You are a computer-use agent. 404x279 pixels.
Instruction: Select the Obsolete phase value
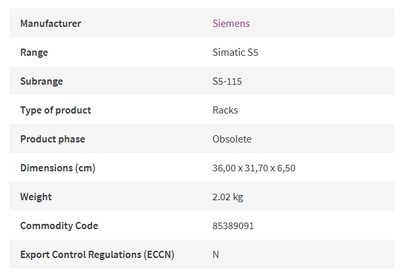click(232, 139)
